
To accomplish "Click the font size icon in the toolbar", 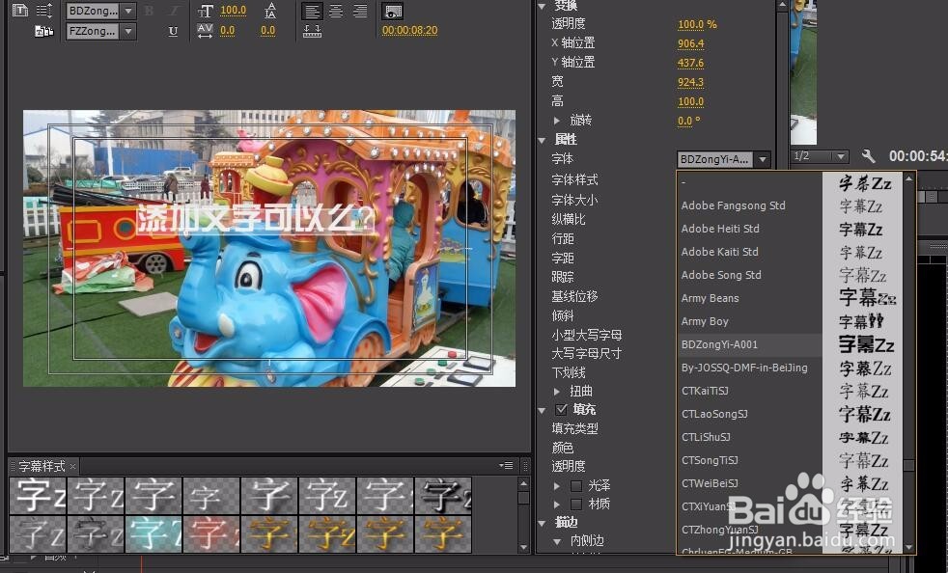I will (x=206, y=11).
